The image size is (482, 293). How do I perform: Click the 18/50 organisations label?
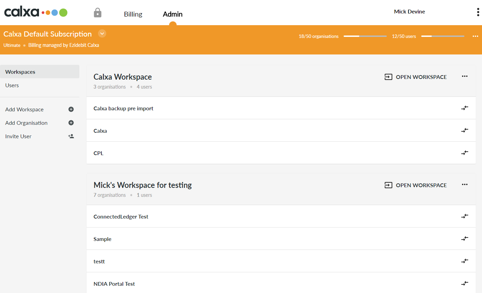click(318, 36)
